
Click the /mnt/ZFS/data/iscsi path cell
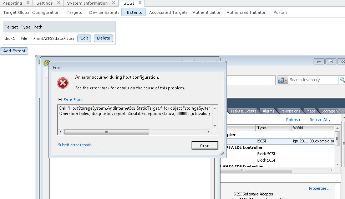tap(54, 38)
